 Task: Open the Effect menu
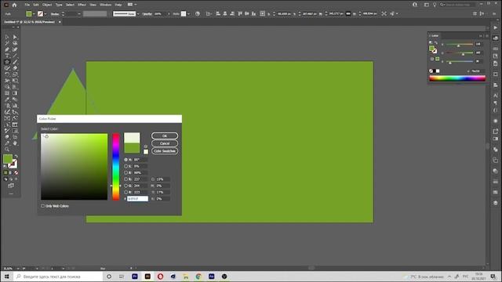click(x=82, y=5)
